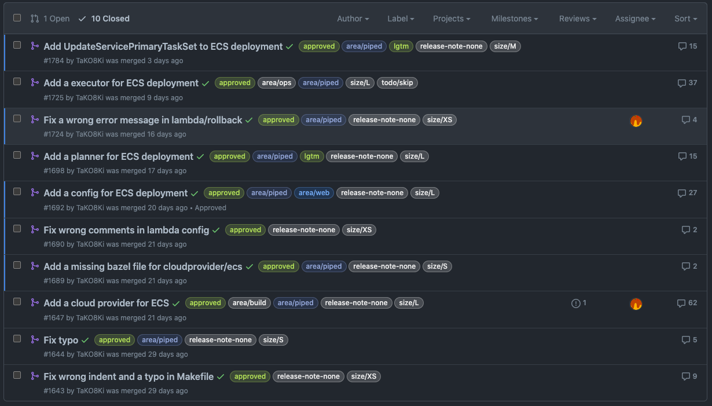Click the merged PR icon for #1784

point(35,46)
